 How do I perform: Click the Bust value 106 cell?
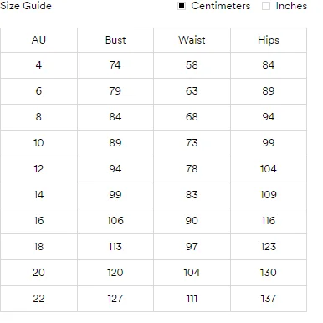(115, 221)
